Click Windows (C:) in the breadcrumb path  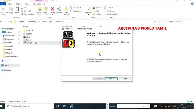click(33, 21)
